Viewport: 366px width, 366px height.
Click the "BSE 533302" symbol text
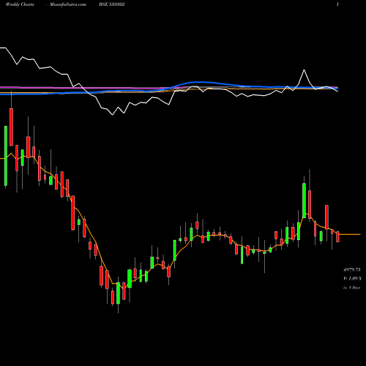(x=112, y=4)
